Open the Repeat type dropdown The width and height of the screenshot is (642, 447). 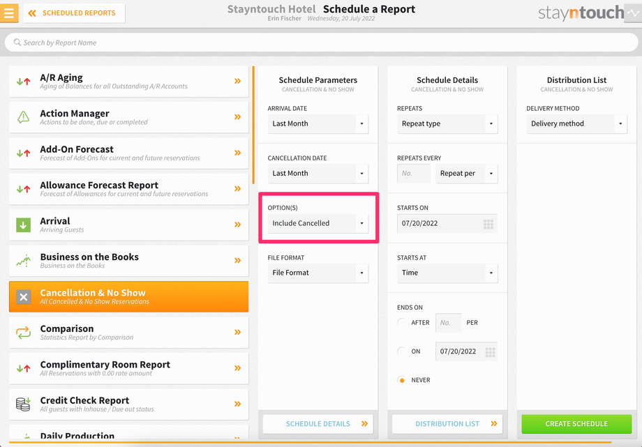[447, 123]
